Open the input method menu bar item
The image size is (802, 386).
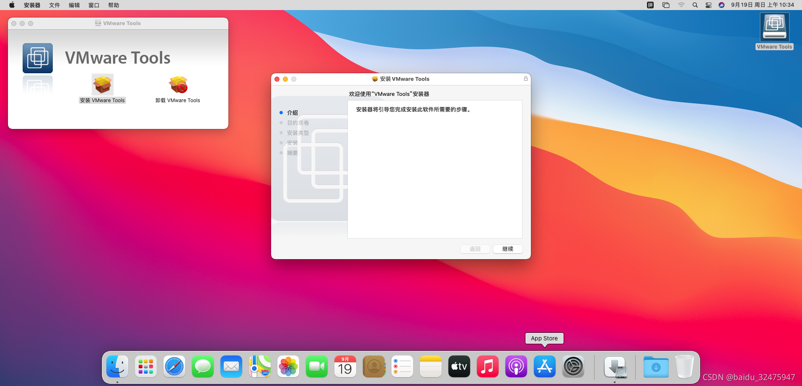click(x=650, y=5)
